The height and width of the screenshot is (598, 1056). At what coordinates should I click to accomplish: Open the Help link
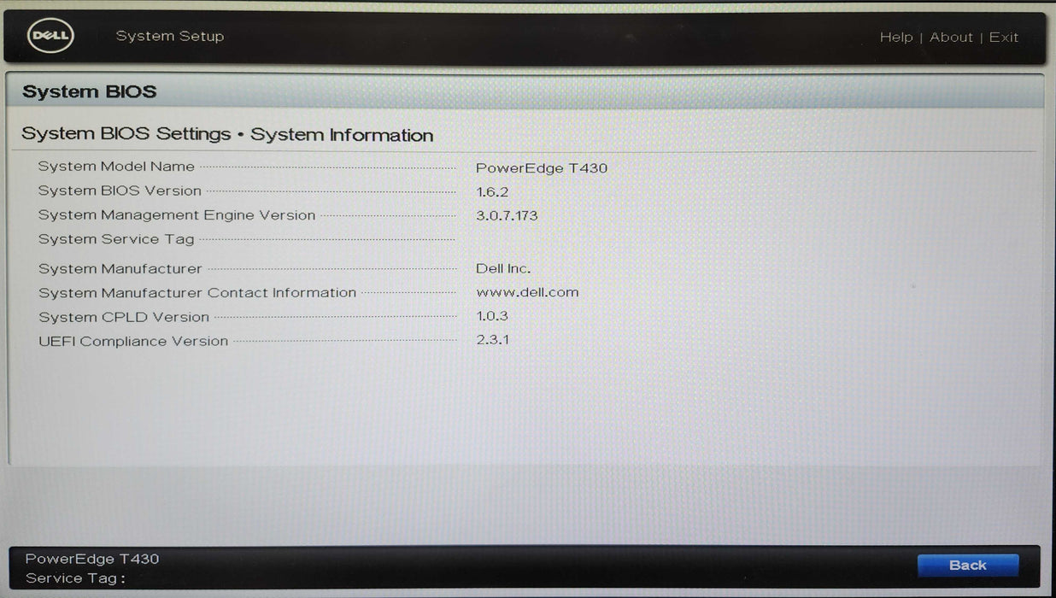pos(895,38)
